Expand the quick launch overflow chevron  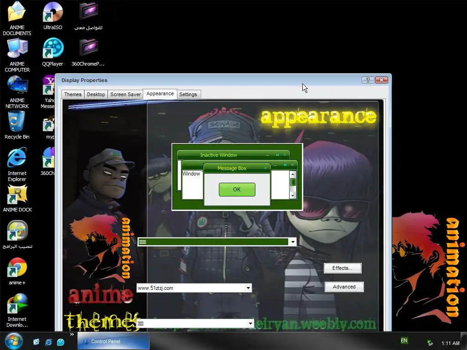[72, 334]
